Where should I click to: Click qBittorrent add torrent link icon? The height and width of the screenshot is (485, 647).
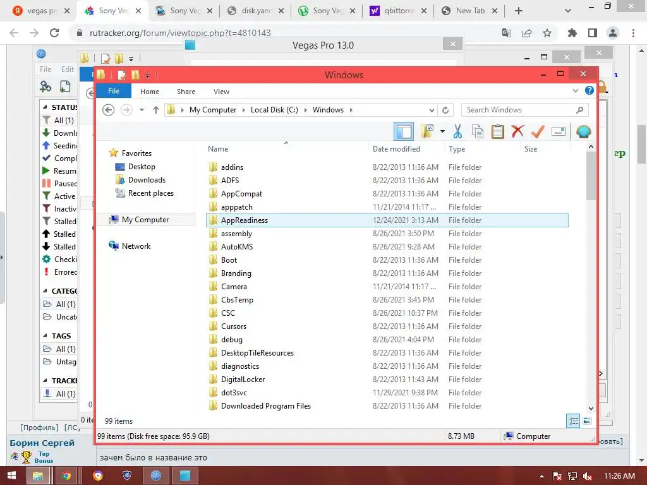point(45,86)
